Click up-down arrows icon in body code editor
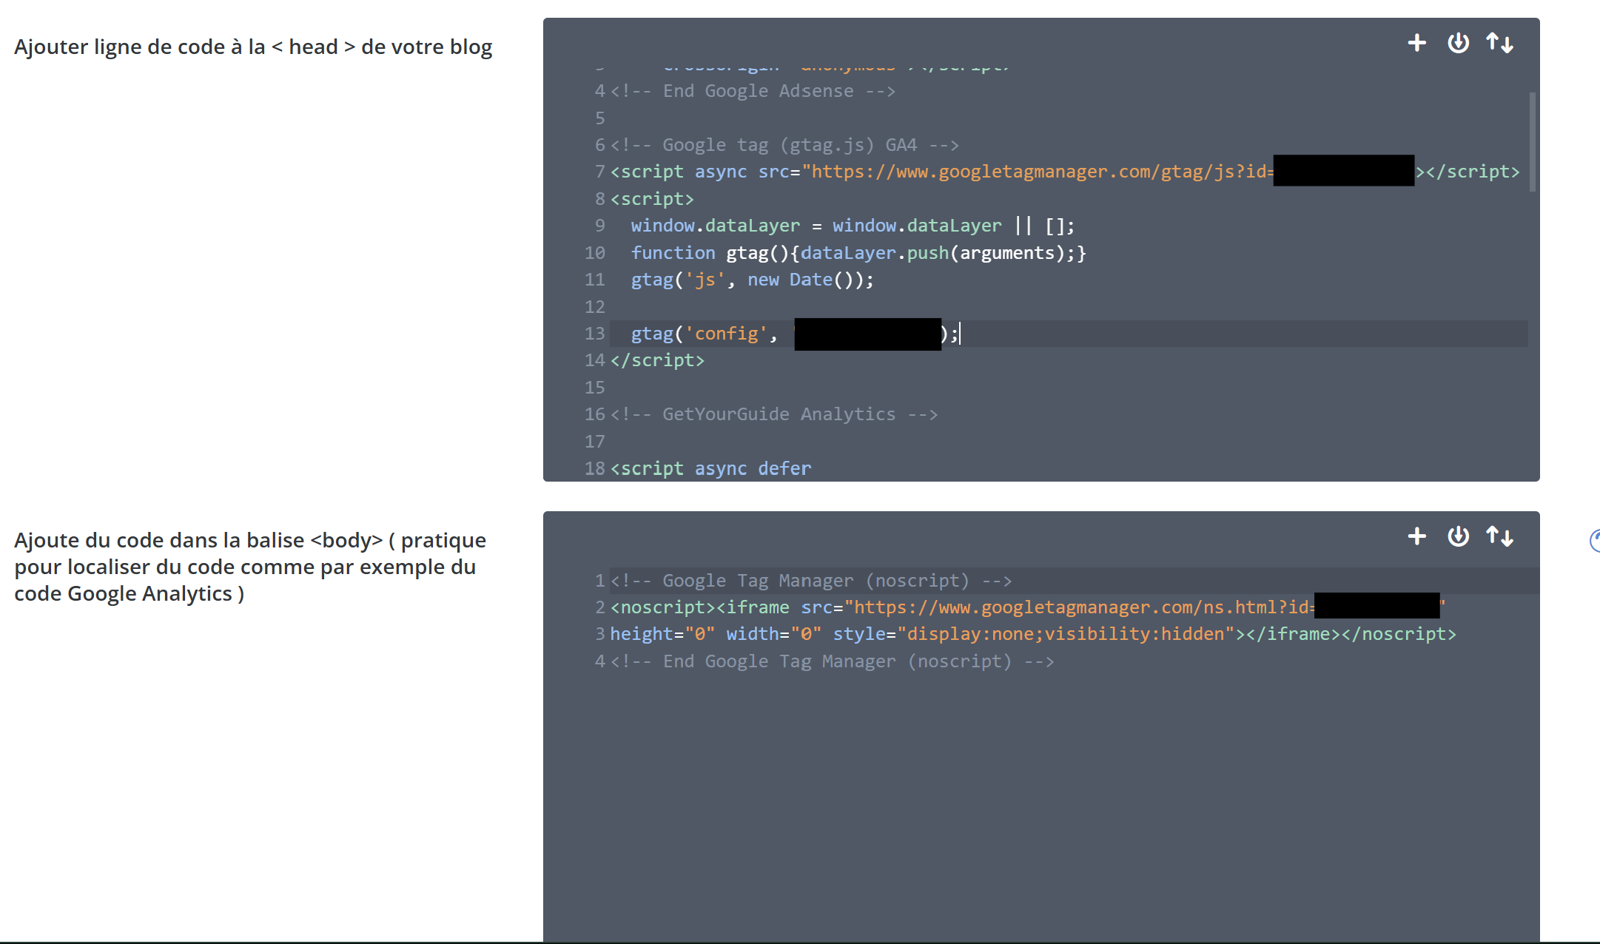This screenshot has height=944, width=1600. (x=1500, y=536)
